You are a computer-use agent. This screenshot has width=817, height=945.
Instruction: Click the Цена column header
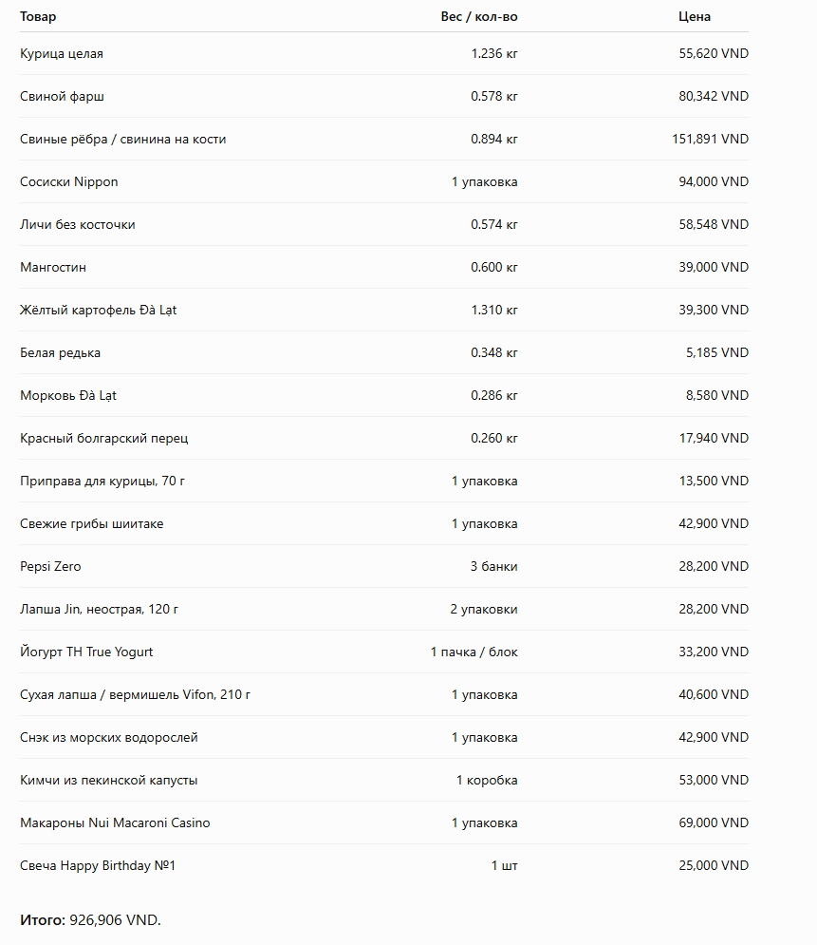coord(695,17)
